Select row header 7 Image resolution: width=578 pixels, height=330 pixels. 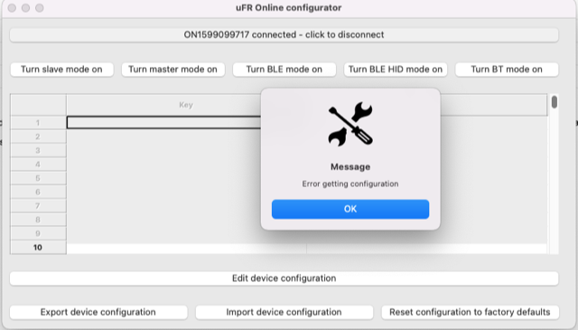point(38,206)
